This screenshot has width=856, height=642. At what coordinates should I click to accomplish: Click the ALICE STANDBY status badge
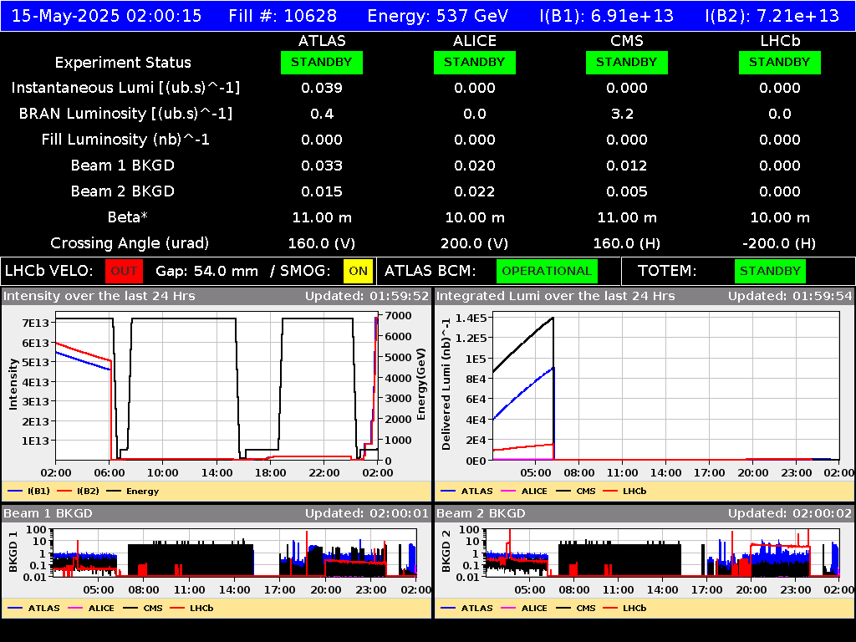[475, 62]
